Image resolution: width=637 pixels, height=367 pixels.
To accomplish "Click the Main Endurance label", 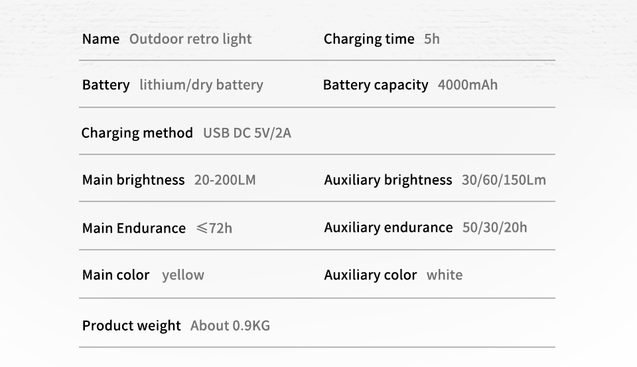I will click(134, 229).
